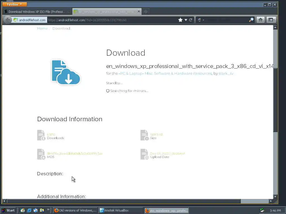Screen dimensions: 286x214
Task: Click into the browser search box
Action: tap(227, 20)
